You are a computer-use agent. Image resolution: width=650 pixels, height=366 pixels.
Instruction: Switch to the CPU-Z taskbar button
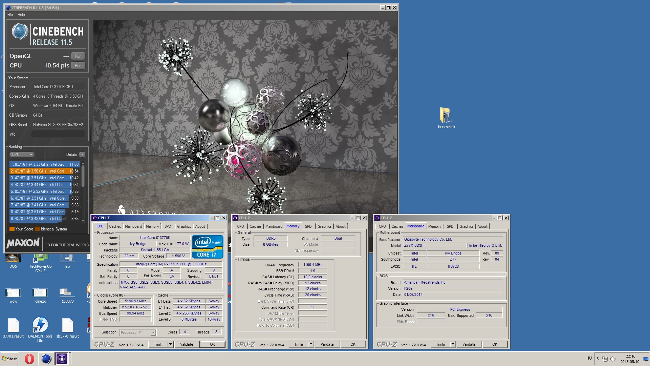pyautogui.click(x=62, y=359)
